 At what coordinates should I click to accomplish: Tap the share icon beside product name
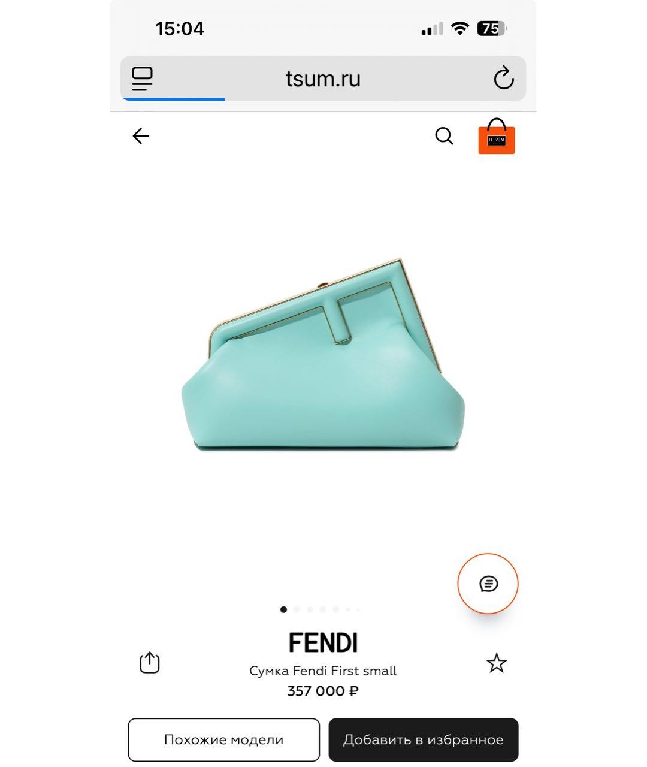149,662
